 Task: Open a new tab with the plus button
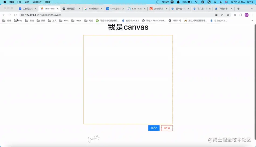pos(238,9)
